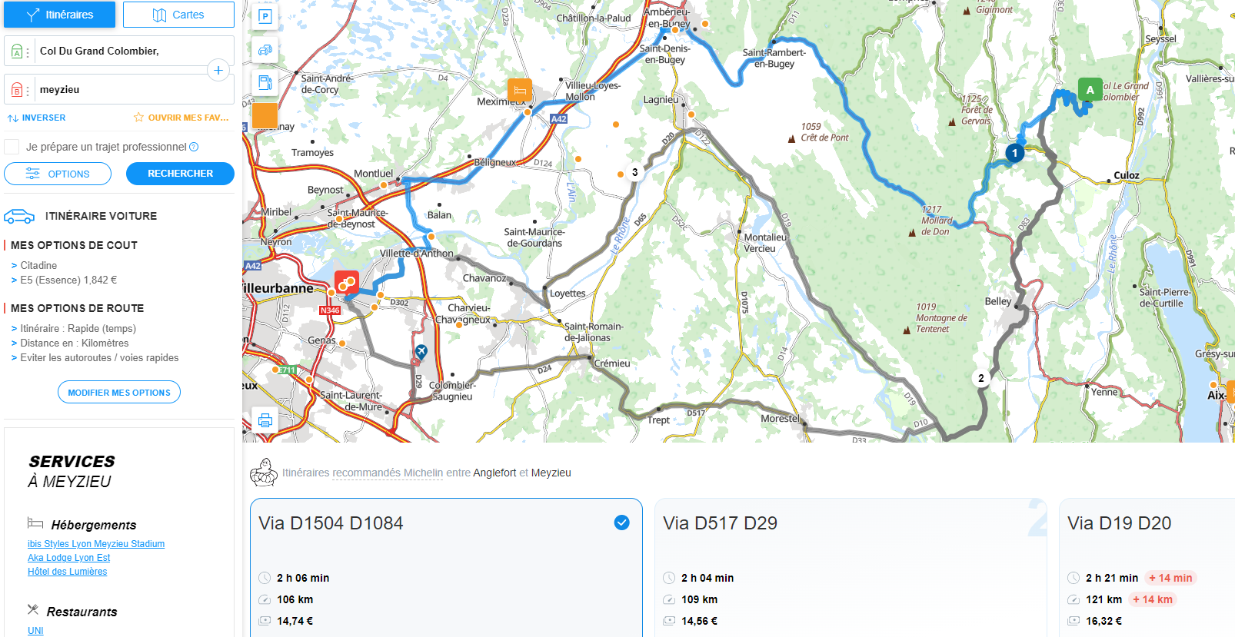The height and width of the screenshot is (637, 1235).
Task: Toggle the traffic layer icon
Action: 265,50
